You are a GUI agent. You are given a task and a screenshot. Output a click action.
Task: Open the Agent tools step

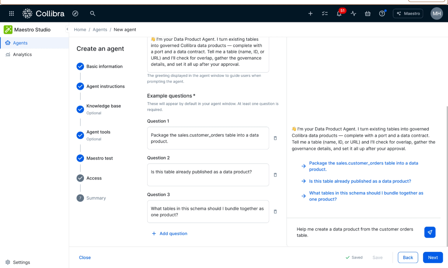point(93,135)
